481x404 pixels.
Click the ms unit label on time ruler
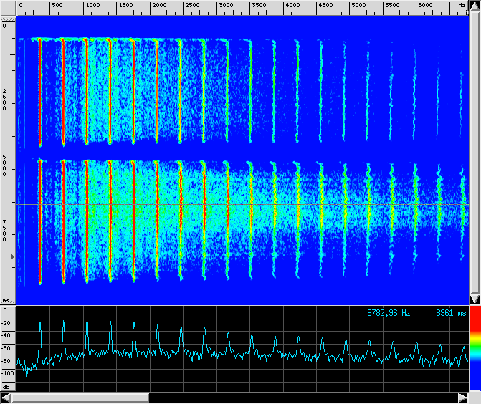[x=6, y=301]
